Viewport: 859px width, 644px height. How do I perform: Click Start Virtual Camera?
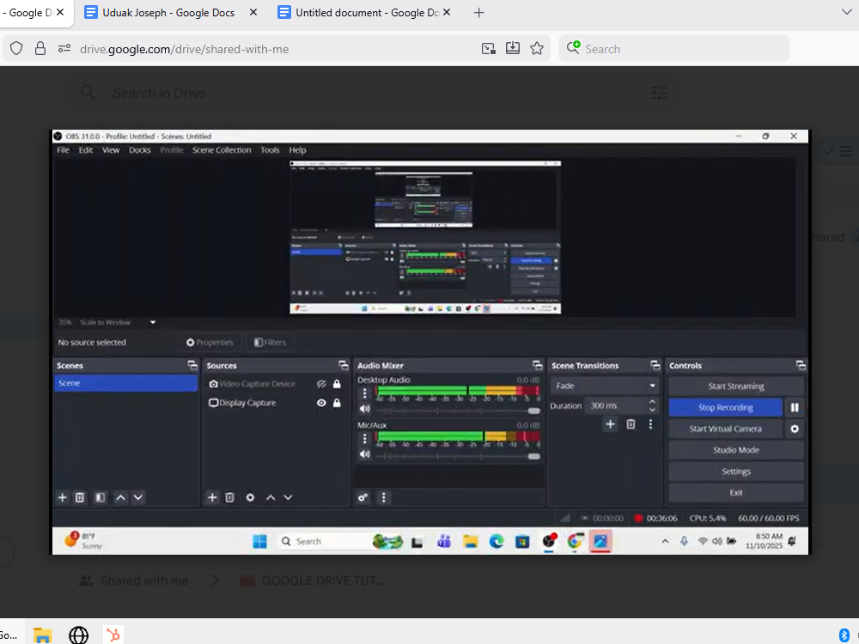pyautogui.click(x=725, y=429)
